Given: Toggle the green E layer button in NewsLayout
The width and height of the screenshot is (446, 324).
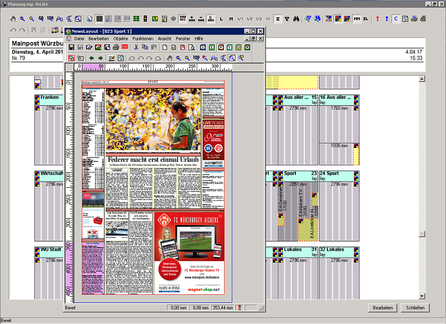Looking at the screenshot, I should tap(212, 47).
